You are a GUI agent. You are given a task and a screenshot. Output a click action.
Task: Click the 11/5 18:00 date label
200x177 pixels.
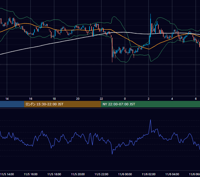point(54,174)
